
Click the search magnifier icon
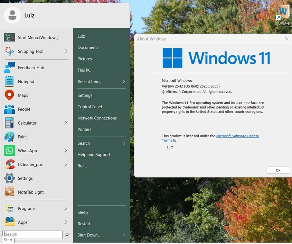[x=66, y=235]
